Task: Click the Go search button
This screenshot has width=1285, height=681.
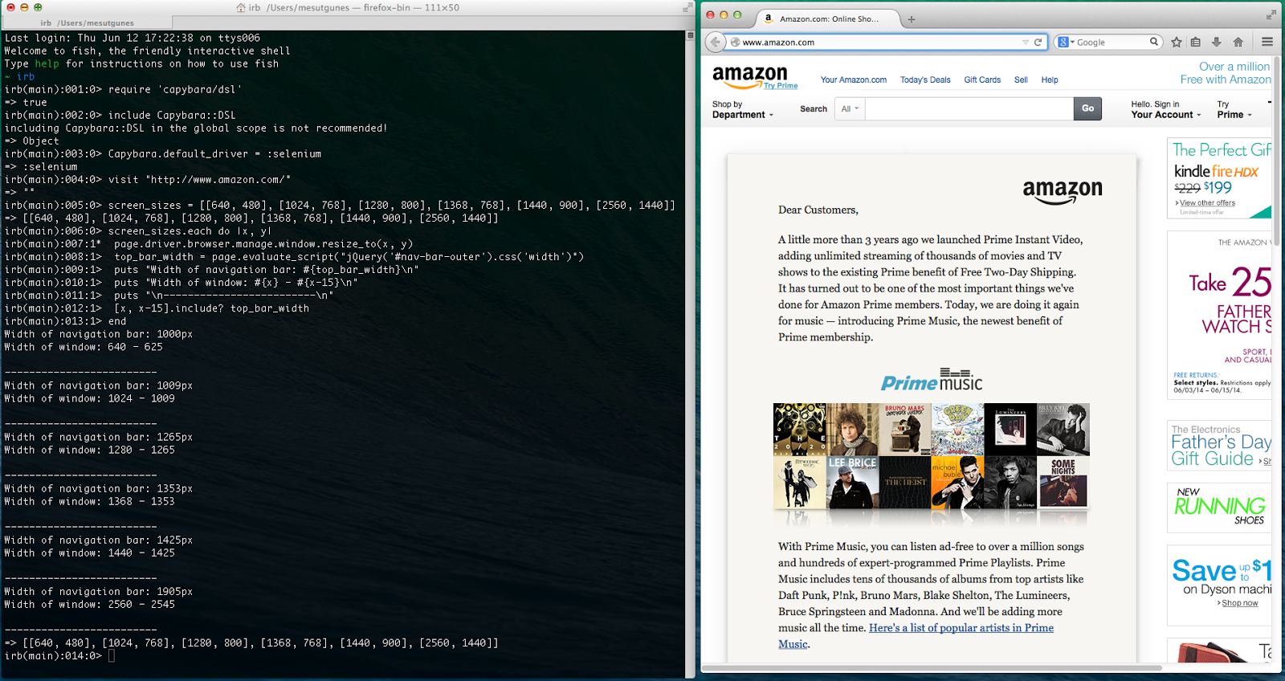Action: pyautogui.click(x=1087, y=108)
